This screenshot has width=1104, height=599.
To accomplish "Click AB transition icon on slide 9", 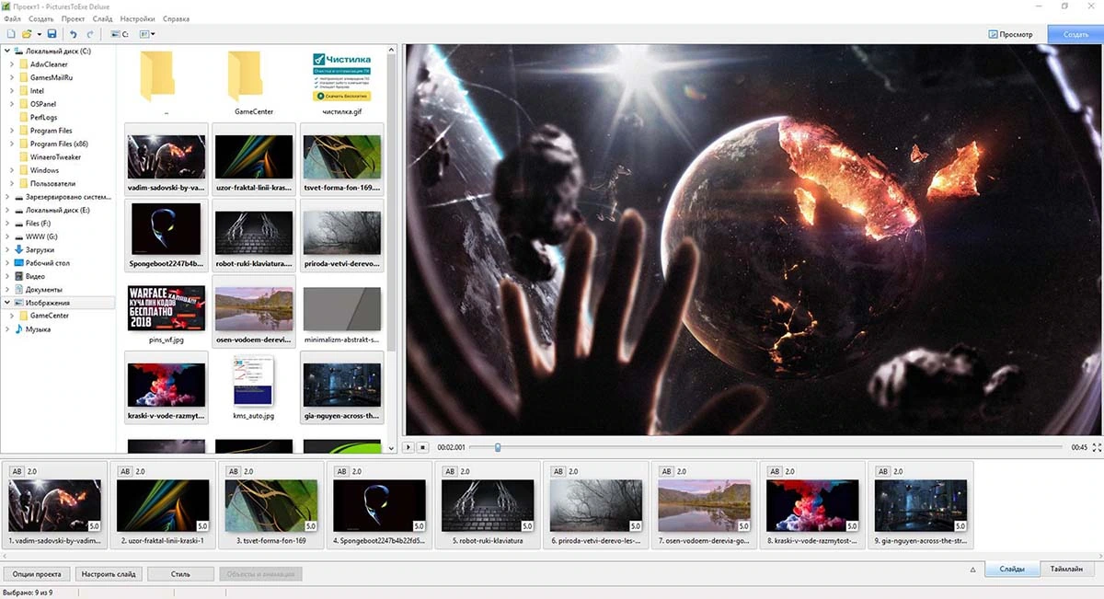I will pyautogui.click(x=883, y=471).
